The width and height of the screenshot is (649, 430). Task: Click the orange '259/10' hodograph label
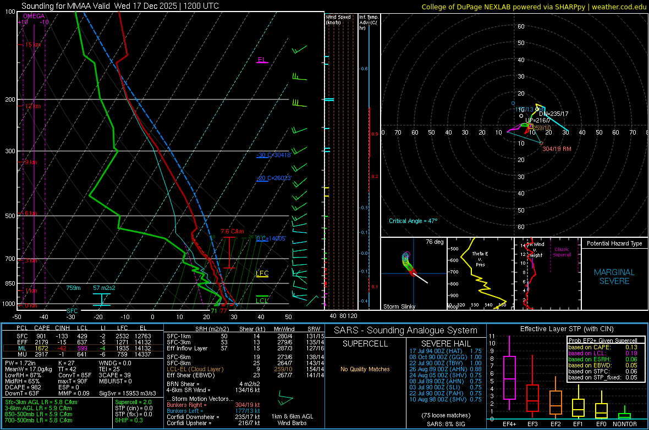tap(542, 128)
